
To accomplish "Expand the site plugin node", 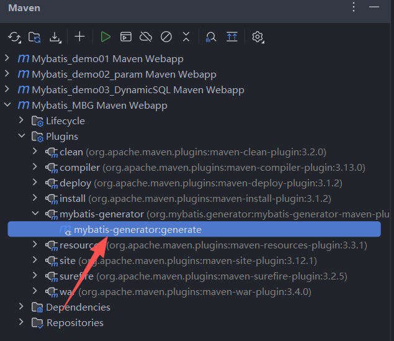I will (35, 260).
